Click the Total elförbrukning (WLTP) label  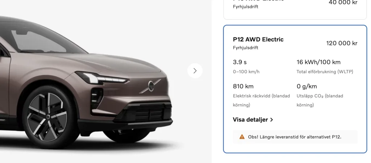pos(325,72)
